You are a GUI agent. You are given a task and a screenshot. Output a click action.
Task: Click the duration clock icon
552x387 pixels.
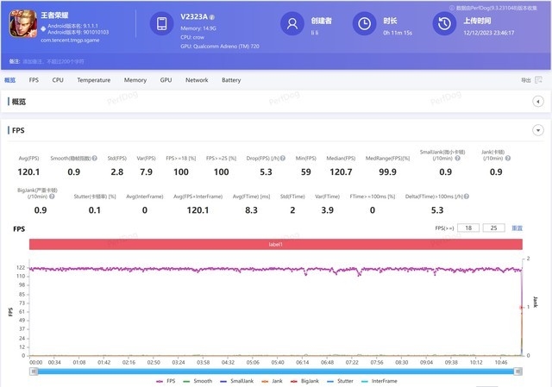366,24
